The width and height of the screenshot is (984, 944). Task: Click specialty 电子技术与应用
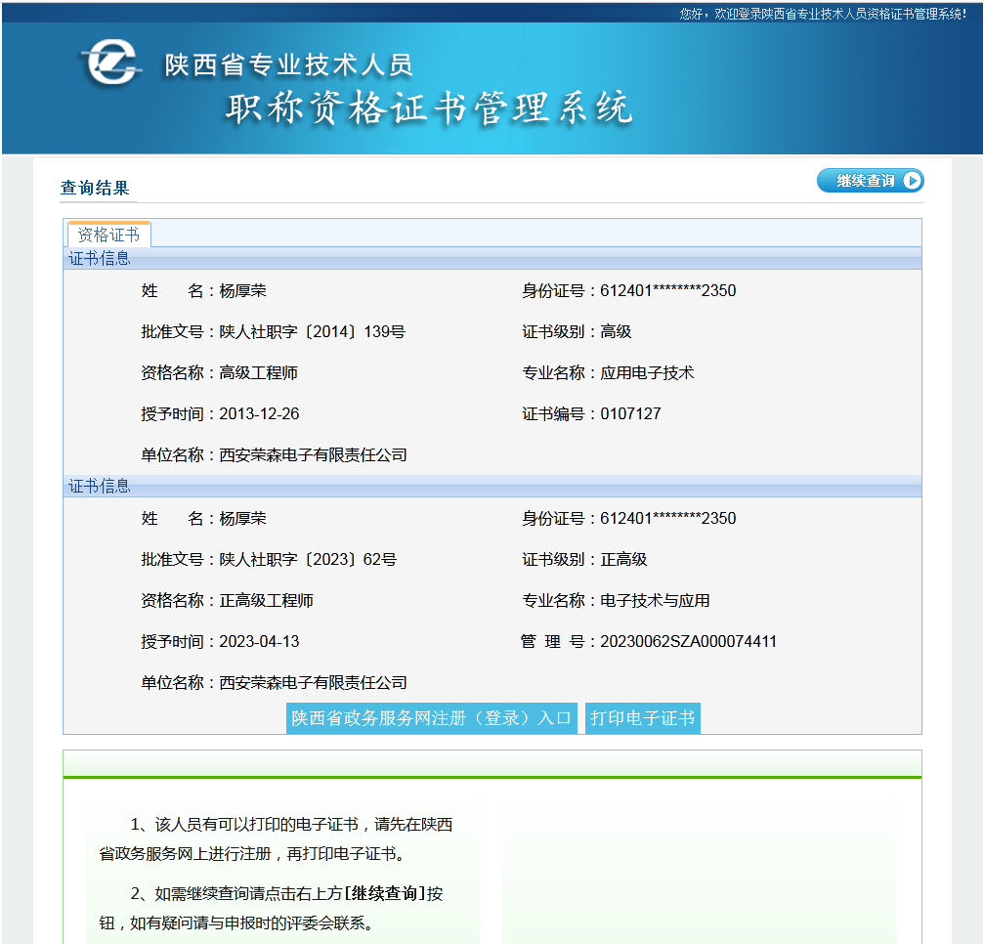click(x=655, y=601)
